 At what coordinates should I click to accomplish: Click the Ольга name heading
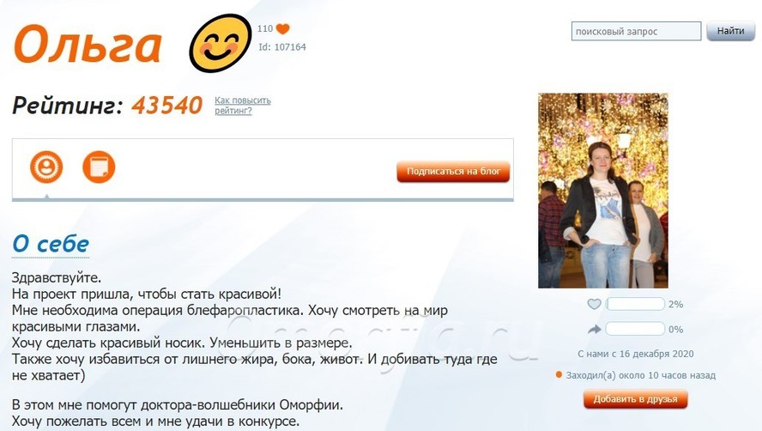(x=88, y=45)
